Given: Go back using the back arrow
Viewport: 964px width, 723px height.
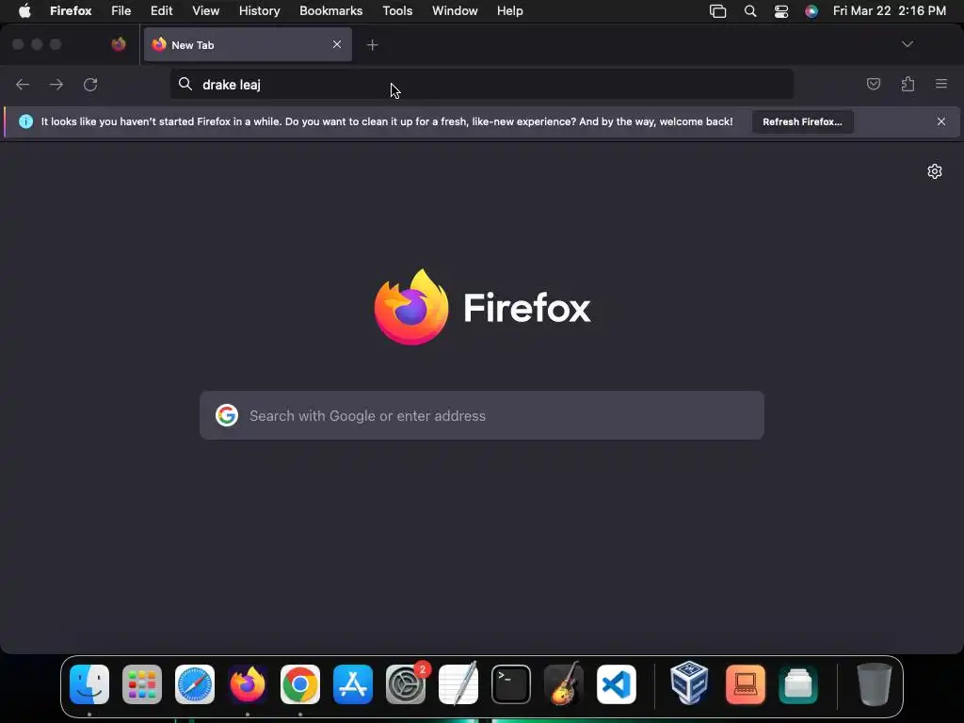Looking at the screenshot, I should pos(23,84).
